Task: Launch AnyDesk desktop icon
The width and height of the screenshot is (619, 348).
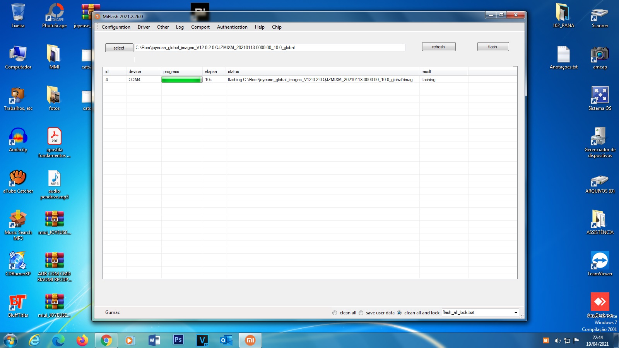Action: pos(600,305)
